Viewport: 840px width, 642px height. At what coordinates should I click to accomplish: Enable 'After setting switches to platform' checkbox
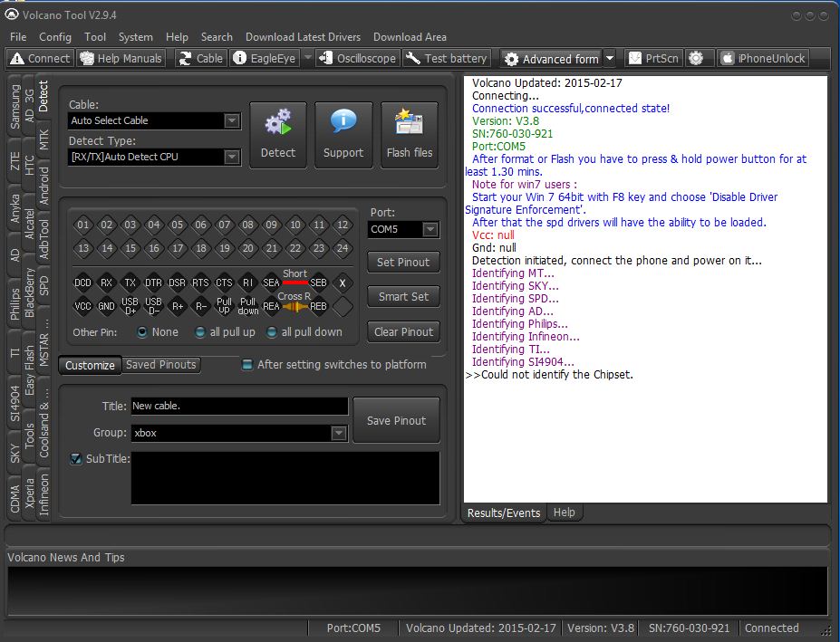[x=247, y=365]
